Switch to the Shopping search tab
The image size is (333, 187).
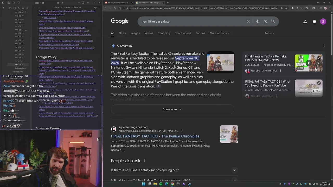164,33
